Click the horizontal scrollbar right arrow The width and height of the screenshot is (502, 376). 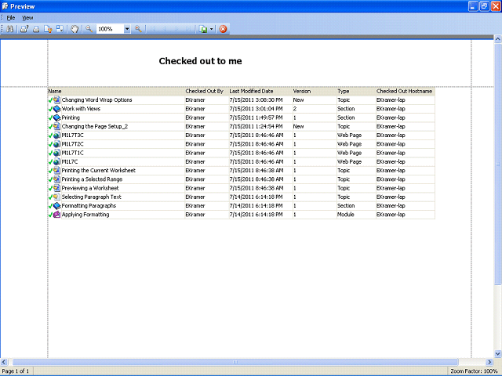[489, 362]
